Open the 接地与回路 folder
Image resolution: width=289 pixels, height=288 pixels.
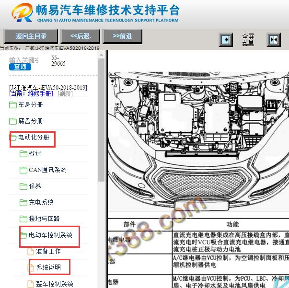click(x=44, y=219)
